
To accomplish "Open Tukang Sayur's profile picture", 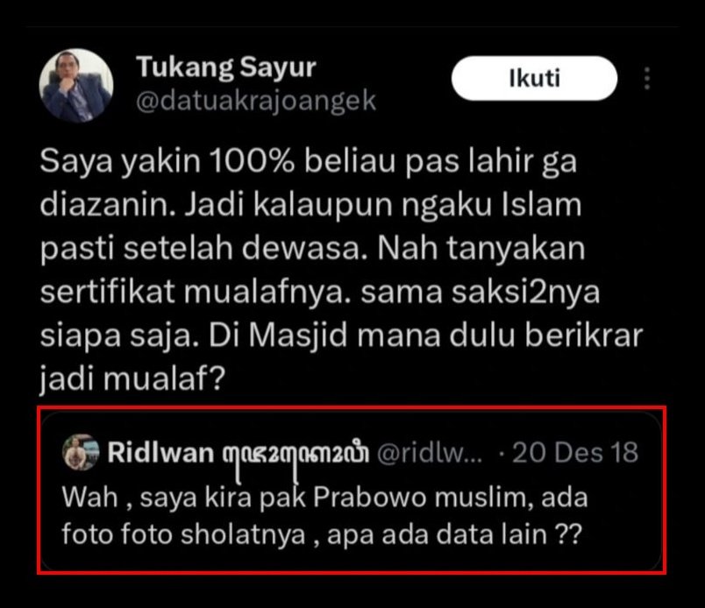I will click(76, 85).
